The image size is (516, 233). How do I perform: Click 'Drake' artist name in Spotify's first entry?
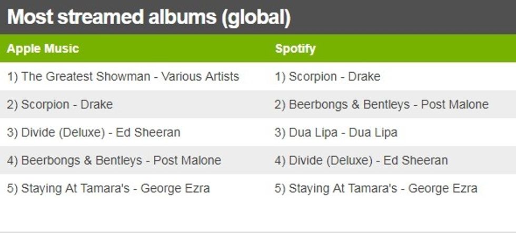[364, 77]
